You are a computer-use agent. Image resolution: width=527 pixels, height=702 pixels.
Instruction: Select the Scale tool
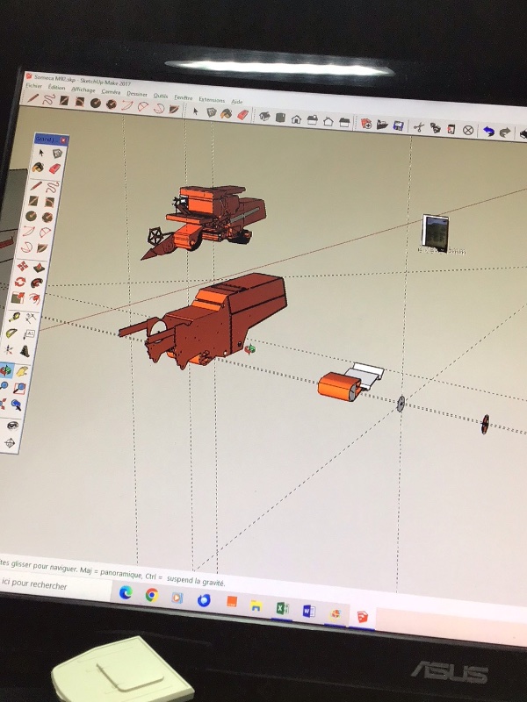[18, 297]
